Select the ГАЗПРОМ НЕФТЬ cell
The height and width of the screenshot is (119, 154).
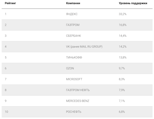[78, 90]
